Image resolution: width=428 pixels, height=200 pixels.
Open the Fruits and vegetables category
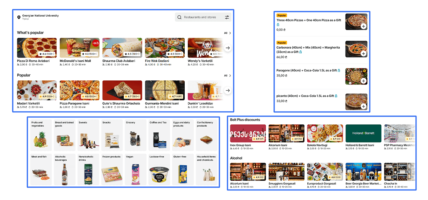pyautogui.click(x=41, y=135)
